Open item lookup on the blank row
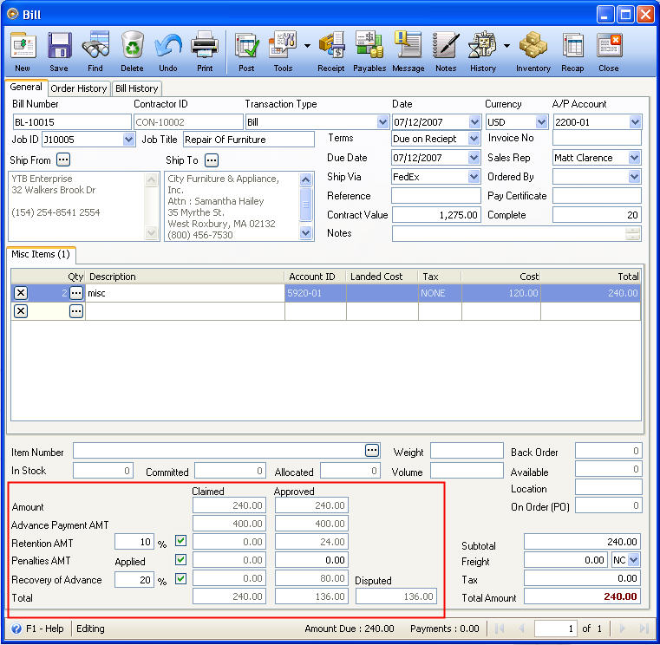The width and height of the screenshot is (660, 645). pos(76,311)
